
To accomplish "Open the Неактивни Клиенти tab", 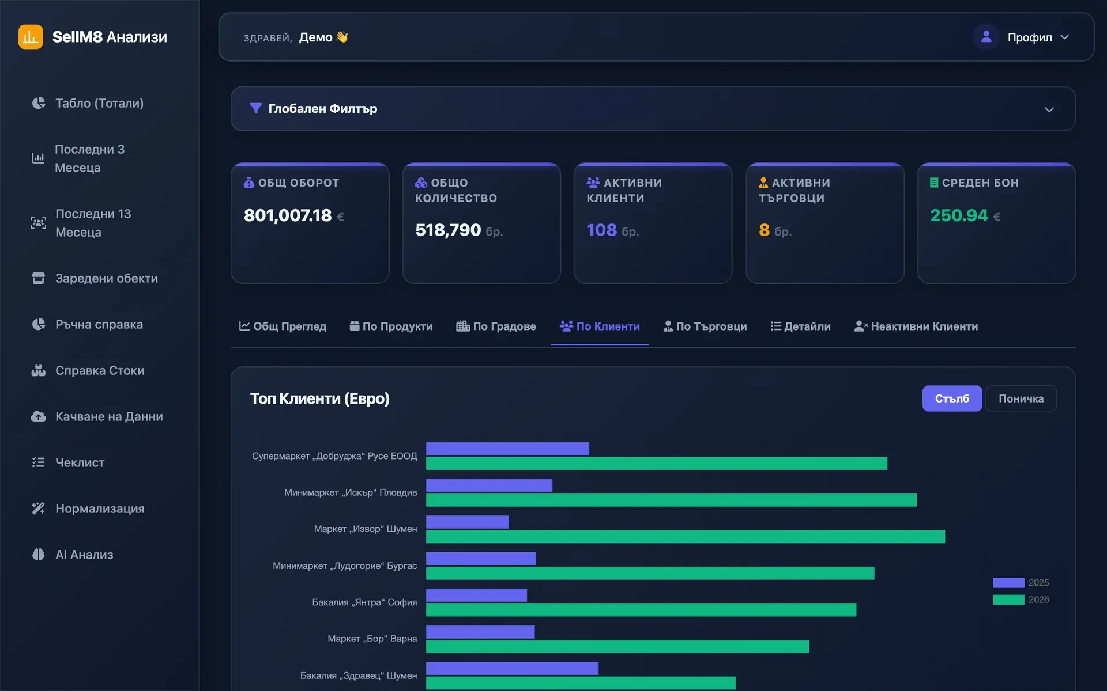I will (916, 326).
